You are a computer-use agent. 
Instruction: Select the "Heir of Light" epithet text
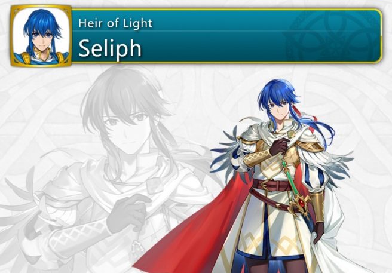click(x=115, y=23)
